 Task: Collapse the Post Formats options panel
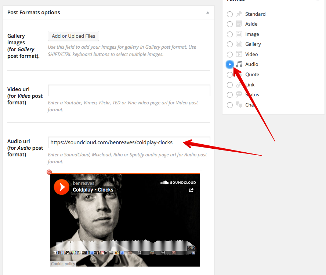[208, 12]
